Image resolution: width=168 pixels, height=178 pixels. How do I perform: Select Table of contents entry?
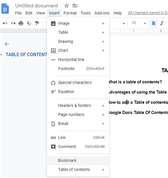pos(78,170)
